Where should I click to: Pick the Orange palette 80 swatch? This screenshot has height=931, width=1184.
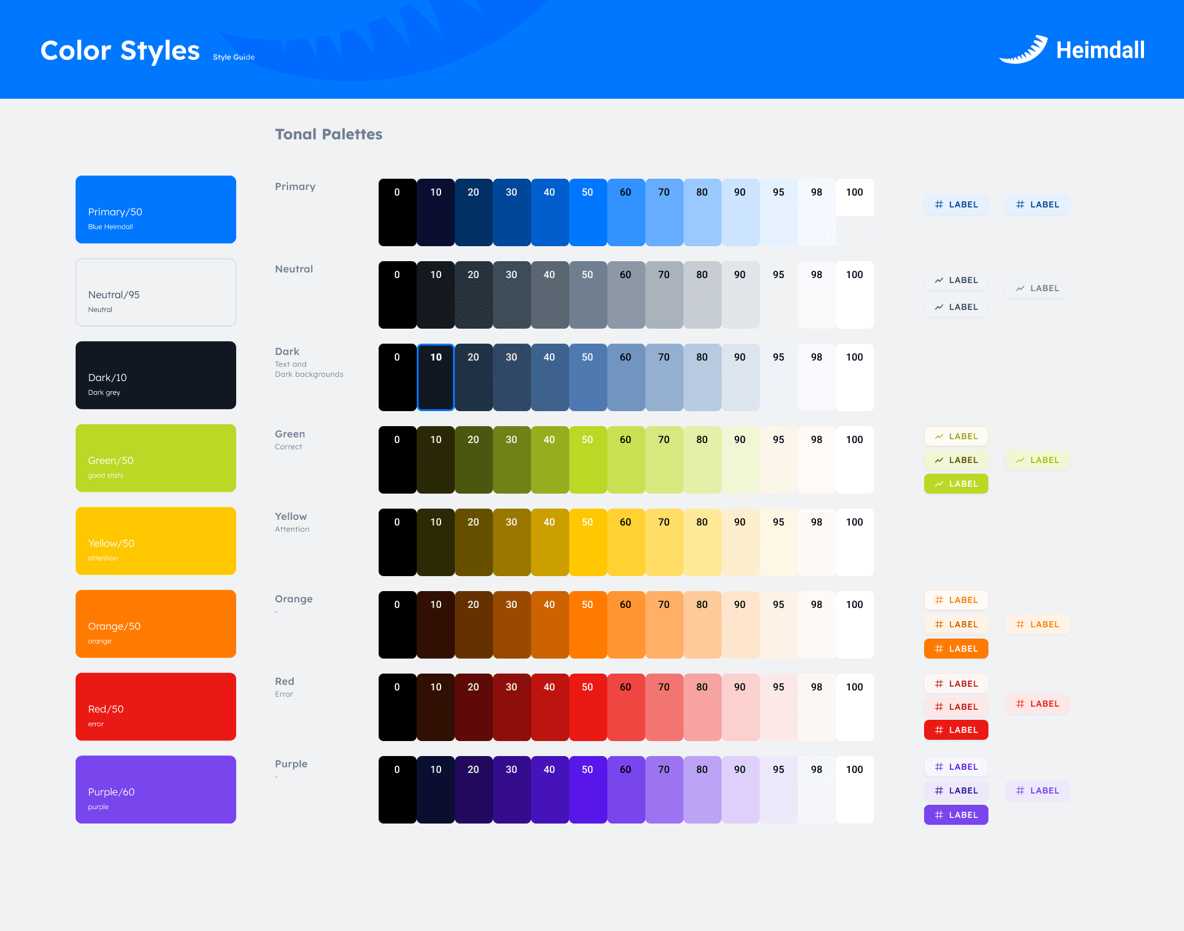(702, 625)
